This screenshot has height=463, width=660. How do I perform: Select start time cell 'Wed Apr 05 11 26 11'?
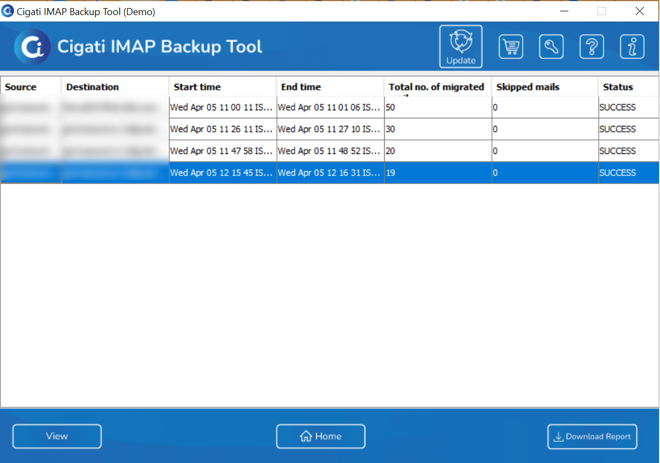coord(223,129)
